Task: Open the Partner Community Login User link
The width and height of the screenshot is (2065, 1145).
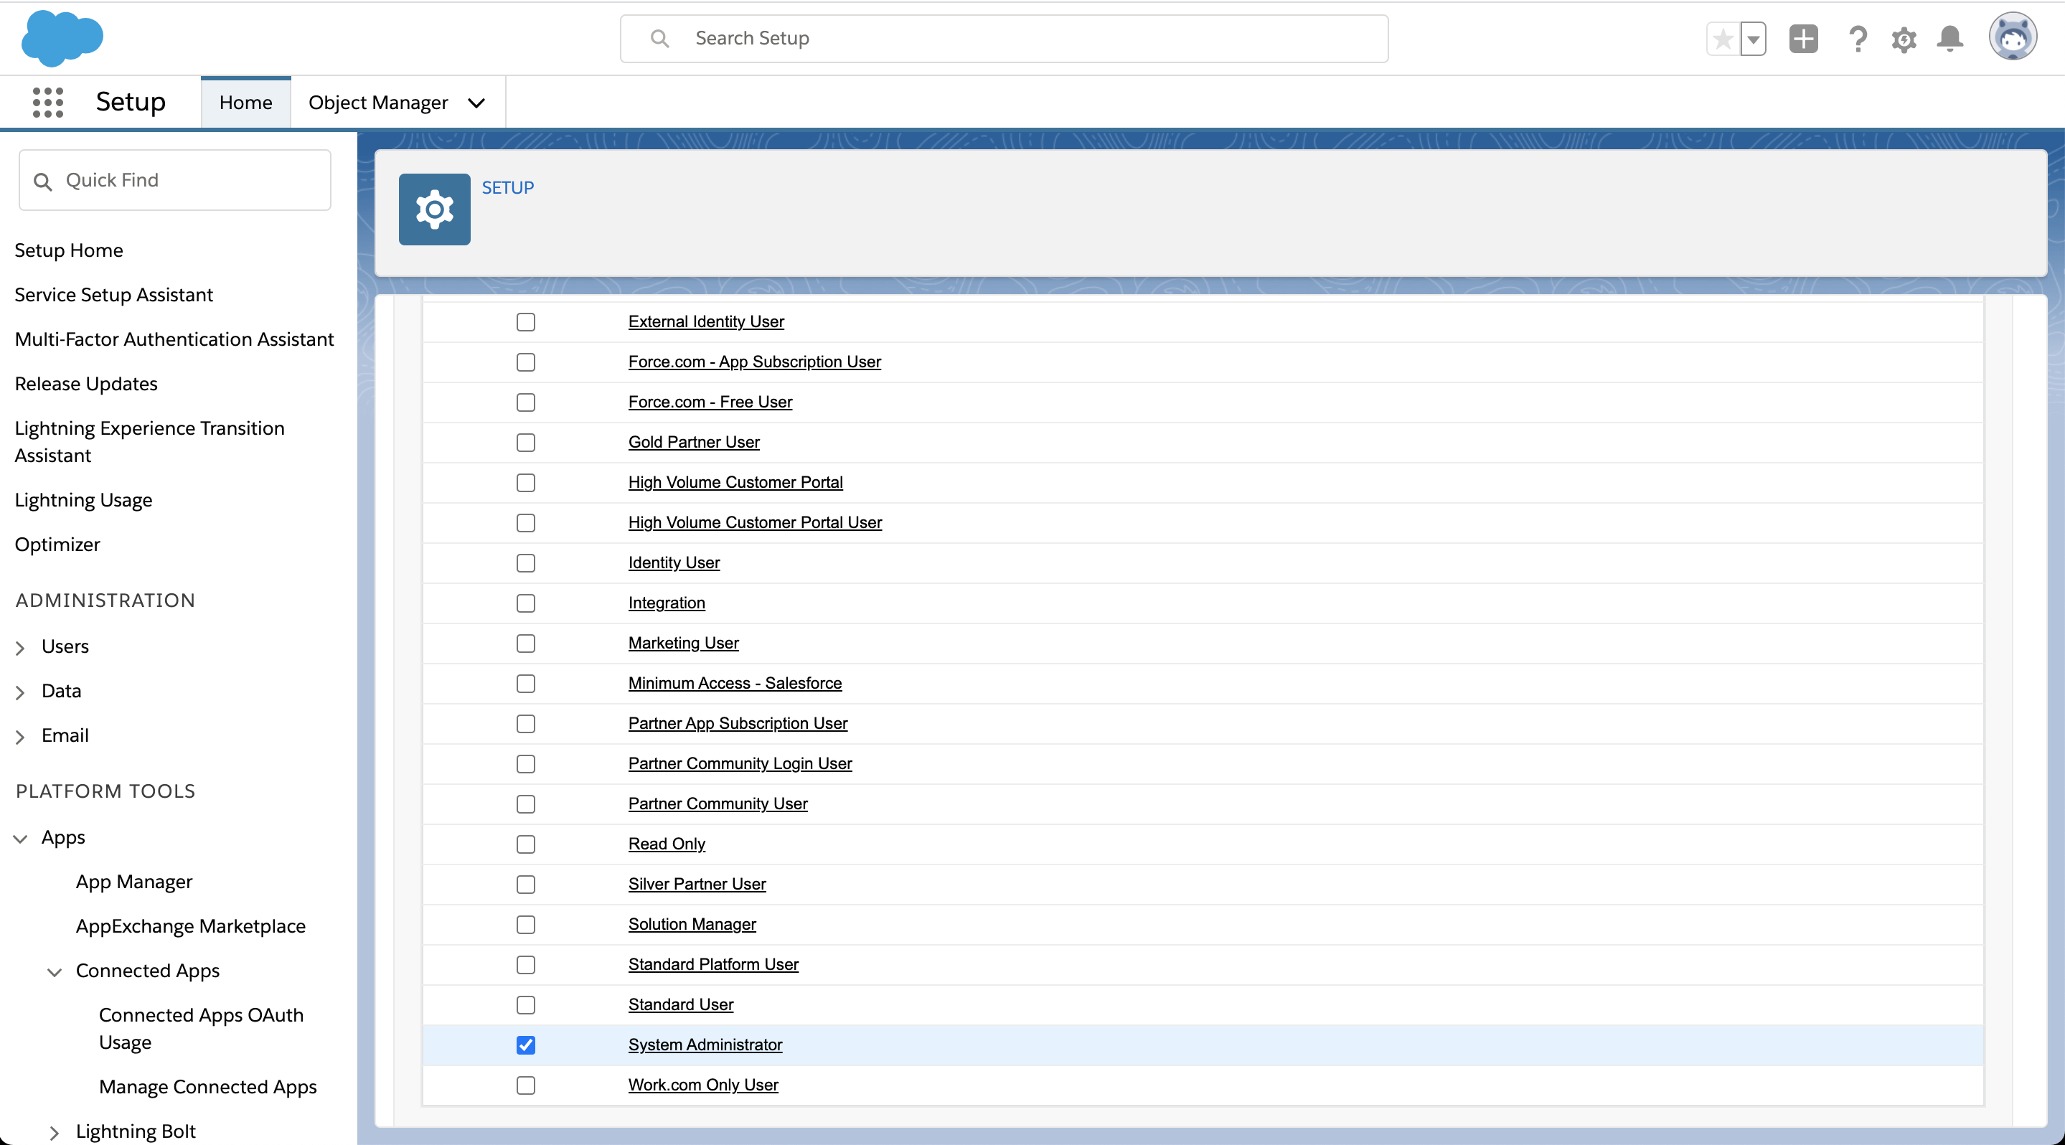Action: pyautogui.click(x=740, y=763)
